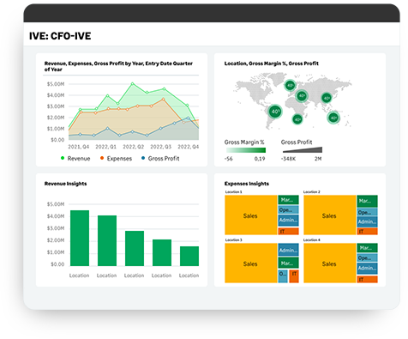Image resolution: width=408 pixels, height=339 pixels.
Task: Click the Mar... tile in Location 2
Action: (368, 201)
